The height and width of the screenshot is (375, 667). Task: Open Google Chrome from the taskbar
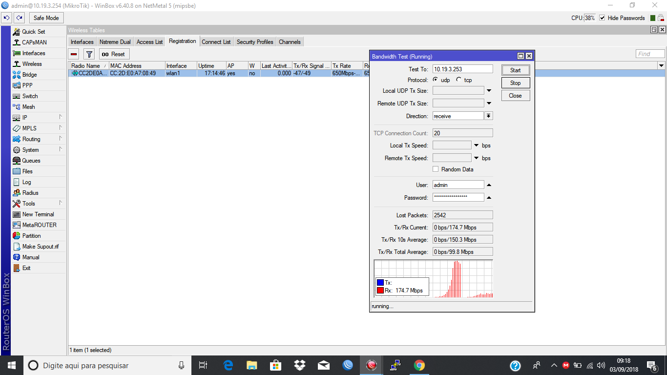tap(419, 365)
